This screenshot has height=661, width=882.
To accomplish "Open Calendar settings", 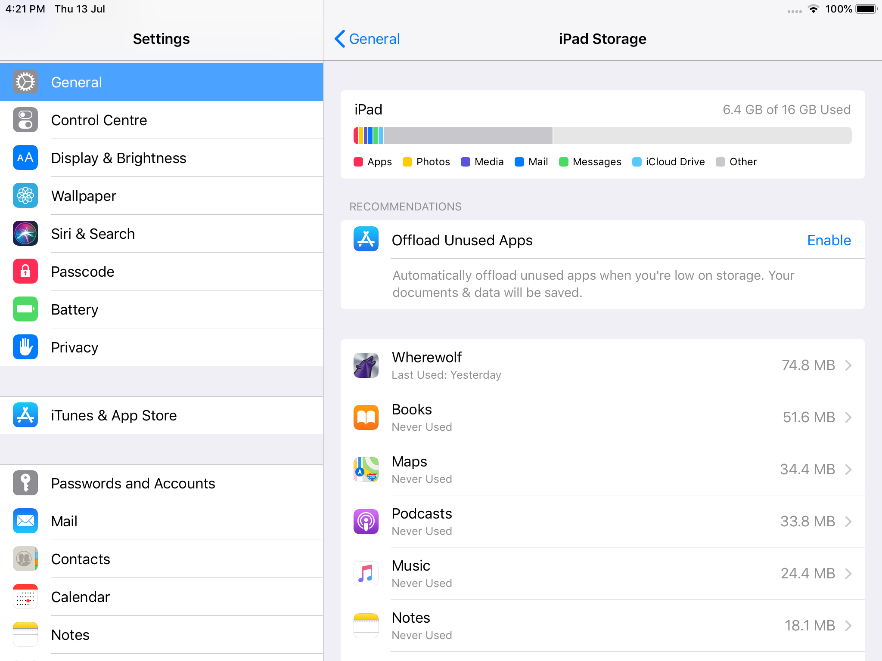I will click(161, 597).
